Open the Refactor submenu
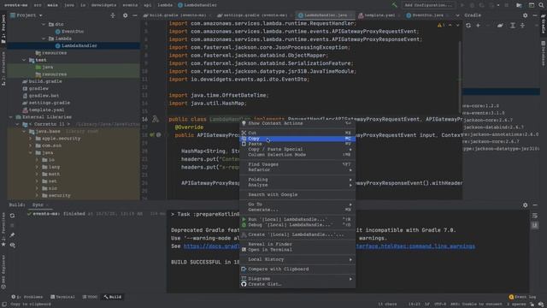This screenshot has width=547, height=308. [x=297, y=169]
